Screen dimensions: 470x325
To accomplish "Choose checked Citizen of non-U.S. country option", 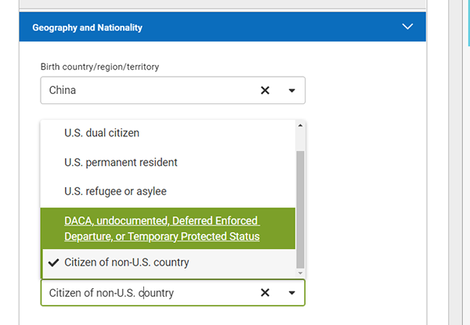I will (x=168, y=262).
